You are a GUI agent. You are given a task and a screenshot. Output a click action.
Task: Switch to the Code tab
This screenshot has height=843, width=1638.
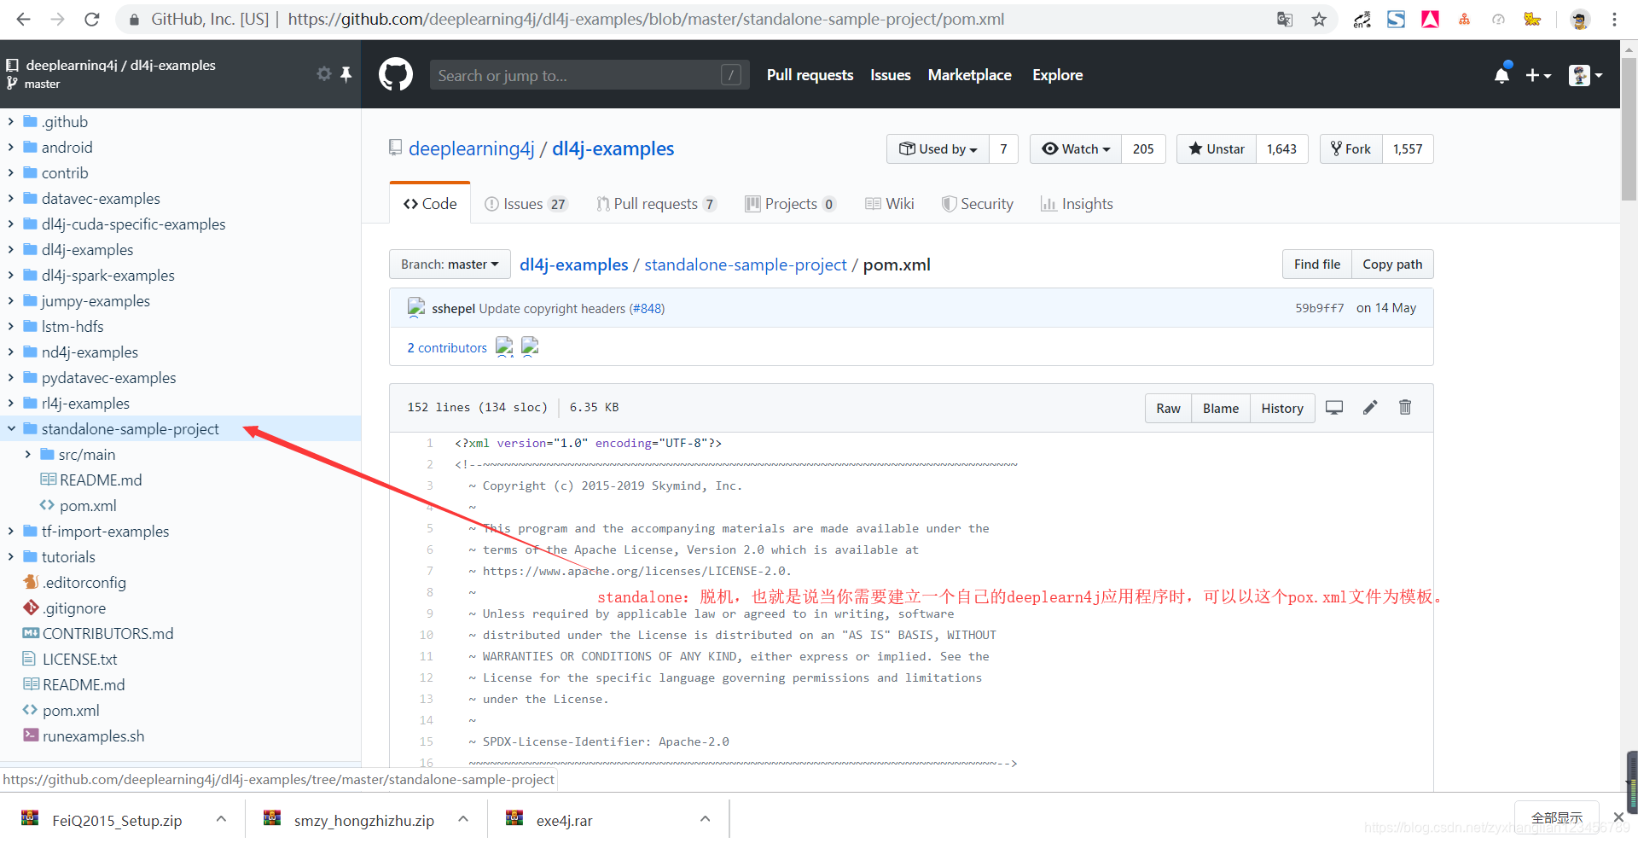[x=430, y=203]
